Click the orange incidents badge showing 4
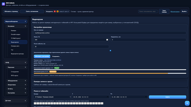This screenshot has height=107, width=191. point(58,11)
